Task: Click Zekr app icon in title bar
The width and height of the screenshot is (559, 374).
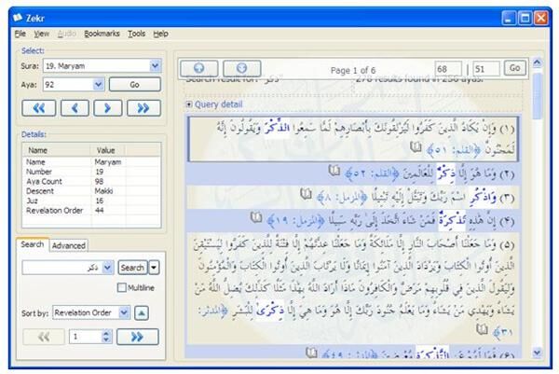Action: (18, 18)
